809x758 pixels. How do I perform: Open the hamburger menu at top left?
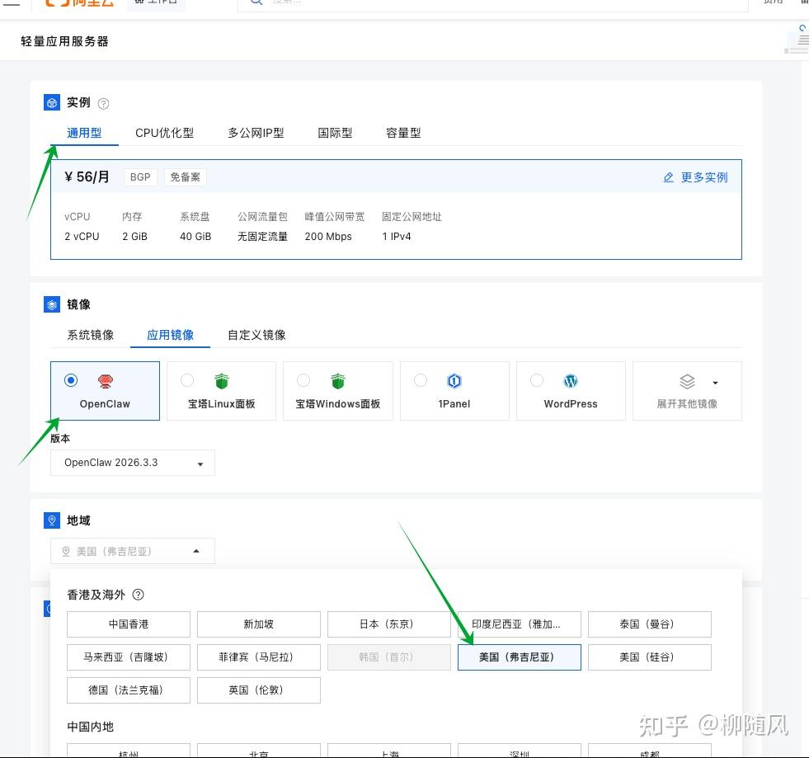[x=12, y=2]
